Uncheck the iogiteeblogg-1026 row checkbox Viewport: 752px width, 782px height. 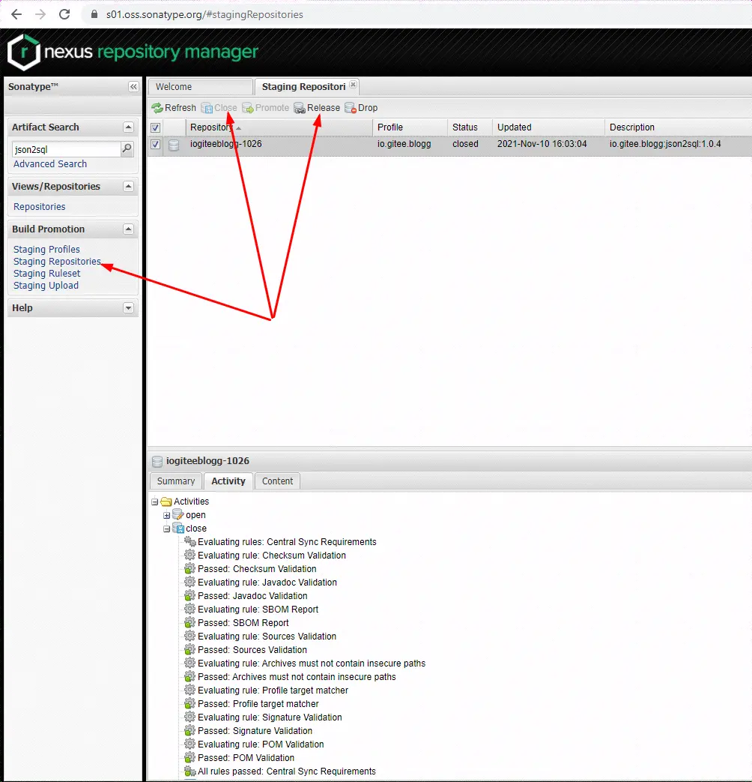click(x=156, y=145)
